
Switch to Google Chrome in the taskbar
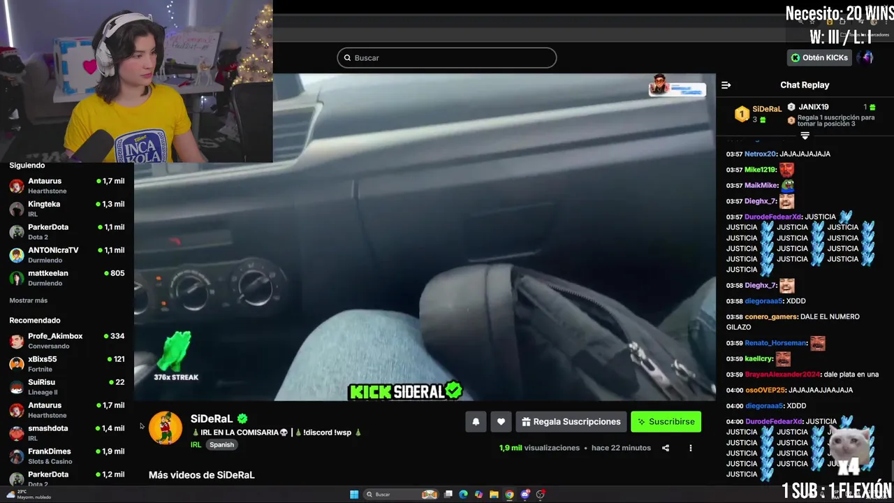(x=509, y=495)
